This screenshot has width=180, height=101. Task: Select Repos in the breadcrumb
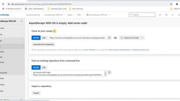tap(70, 15)
